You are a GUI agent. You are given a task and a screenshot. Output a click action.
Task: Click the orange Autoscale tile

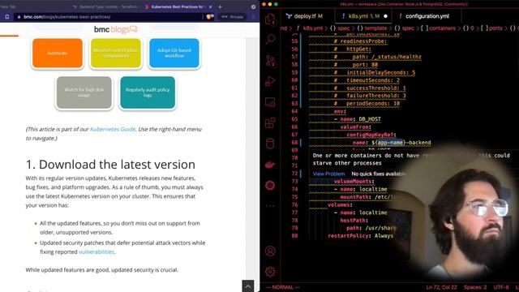coord(58,53)
